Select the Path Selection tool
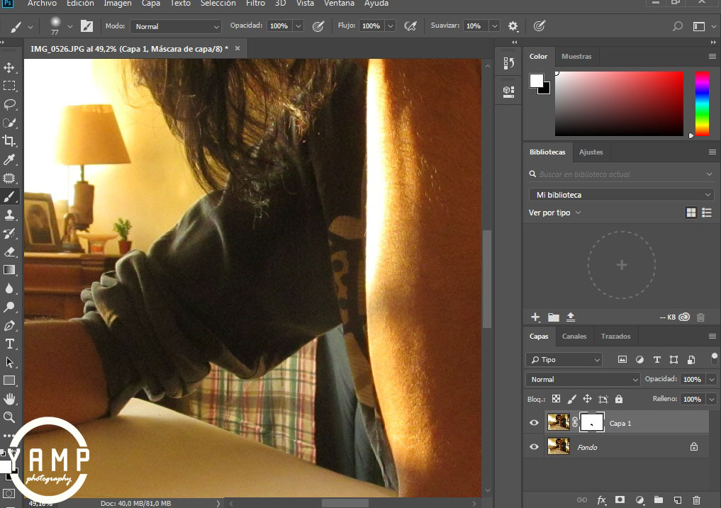Viewport: 721px width, 508px height. pyautogui.click(x=9, y=362)
